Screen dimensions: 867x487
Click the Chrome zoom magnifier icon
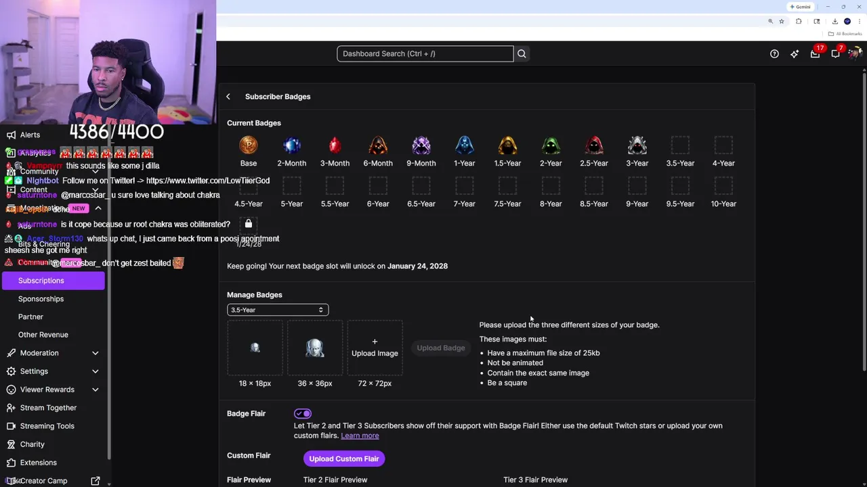pyautogui.click(x=770, y=22)
